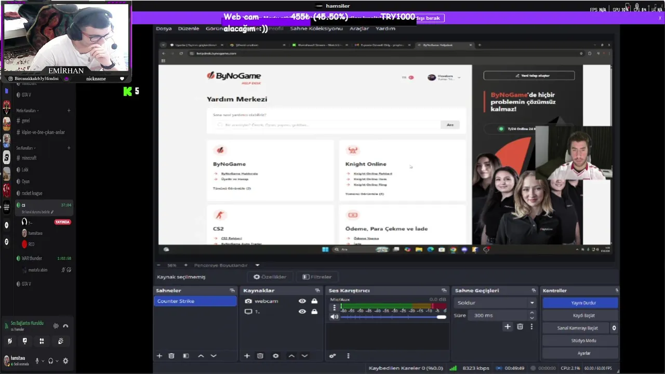Undock the Kaynaklar panel icon

pyautogui.click(x=317, y=290)
